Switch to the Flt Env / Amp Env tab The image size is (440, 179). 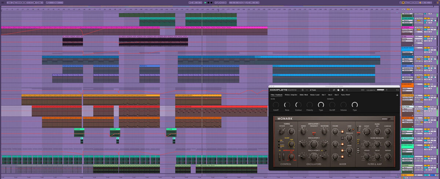(291, 95)
